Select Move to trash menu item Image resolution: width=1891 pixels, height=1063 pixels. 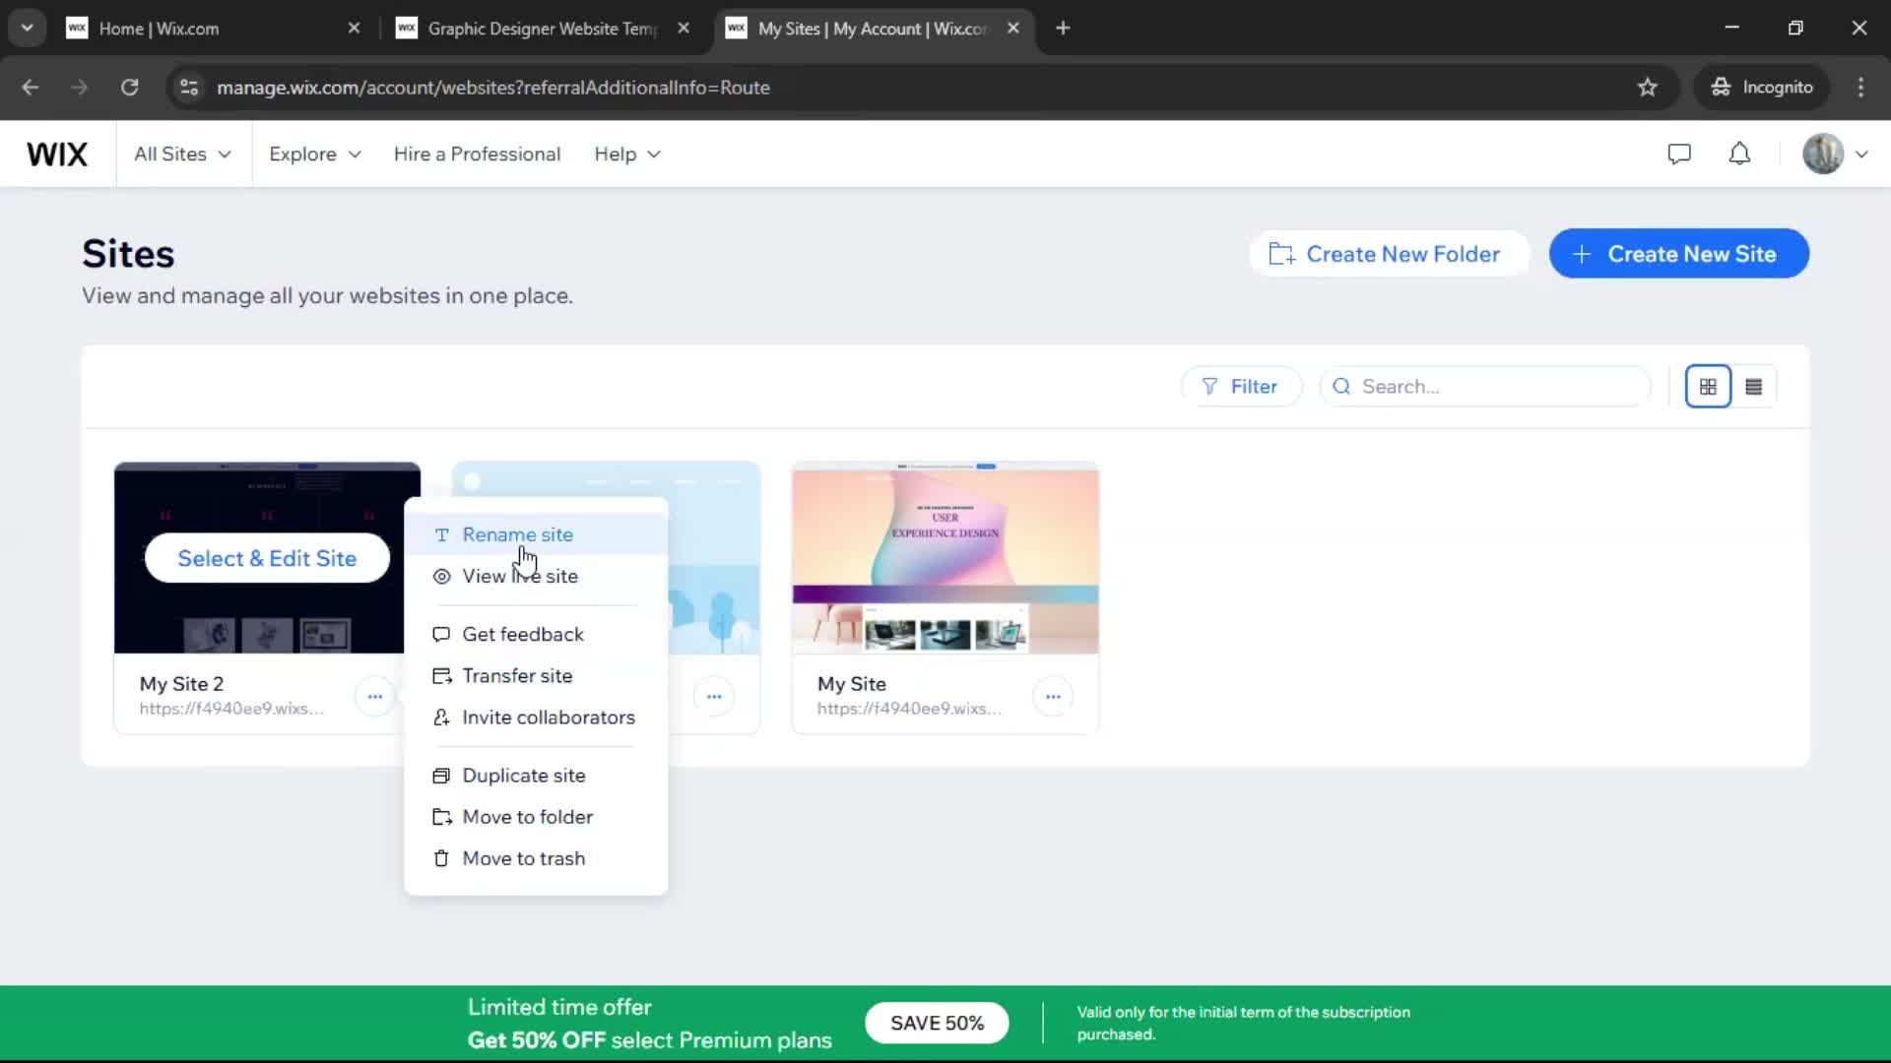click(536, 858)
